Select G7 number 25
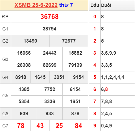135x131 pixels. tap(59, 126)
